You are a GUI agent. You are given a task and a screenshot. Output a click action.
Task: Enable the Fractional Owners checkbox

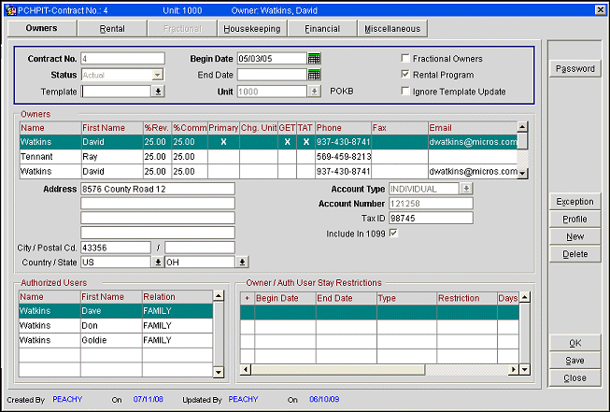[x=404, y=58]
